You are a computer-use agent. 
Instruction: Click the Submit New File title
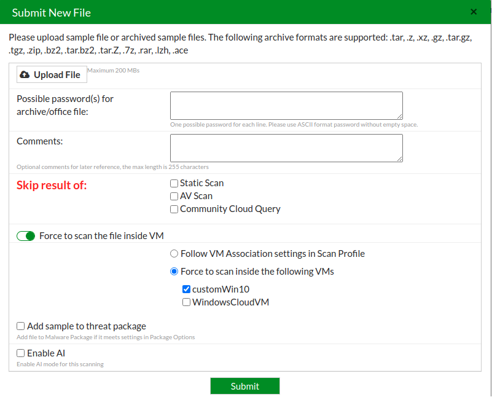pos(52,12)
